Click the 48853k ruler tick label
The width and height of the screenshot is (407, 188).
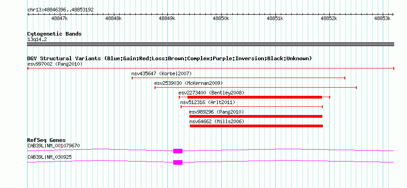383,18
